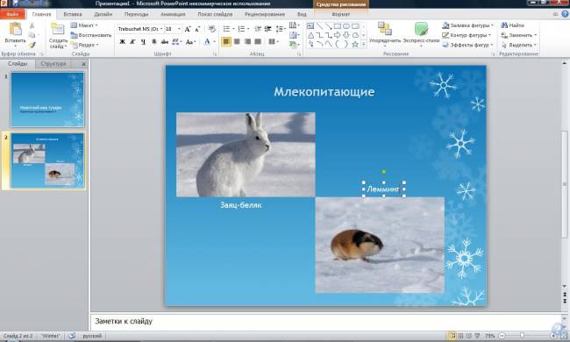Switch to the Structure (Структура) pane tab
Viewport: 570px width, 342px height.
click(53, 64)
